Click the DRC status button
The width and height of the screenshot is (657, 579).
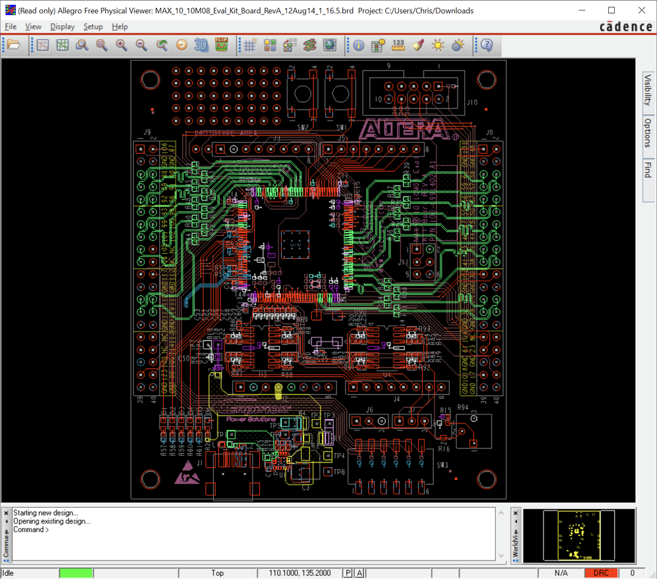tap(601, 572)
